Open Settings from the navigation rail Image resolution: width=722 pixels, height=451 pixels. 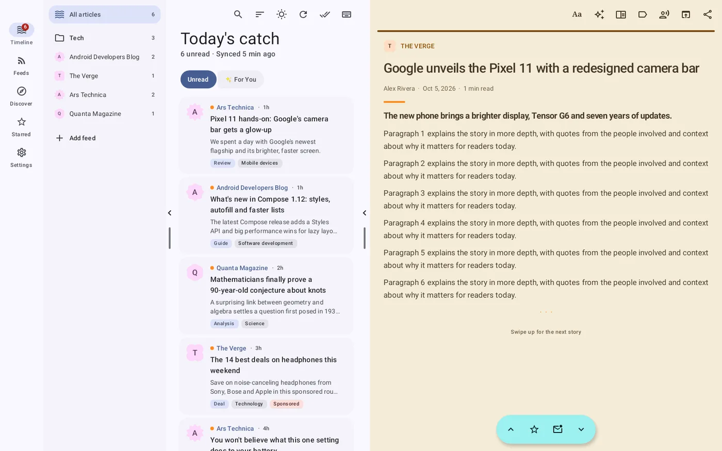click(21, 158)
